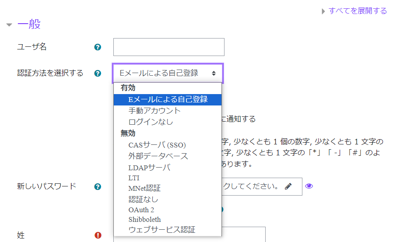
Task: Click the 有効 group header in the list
Action: click(x=128, y=88)
